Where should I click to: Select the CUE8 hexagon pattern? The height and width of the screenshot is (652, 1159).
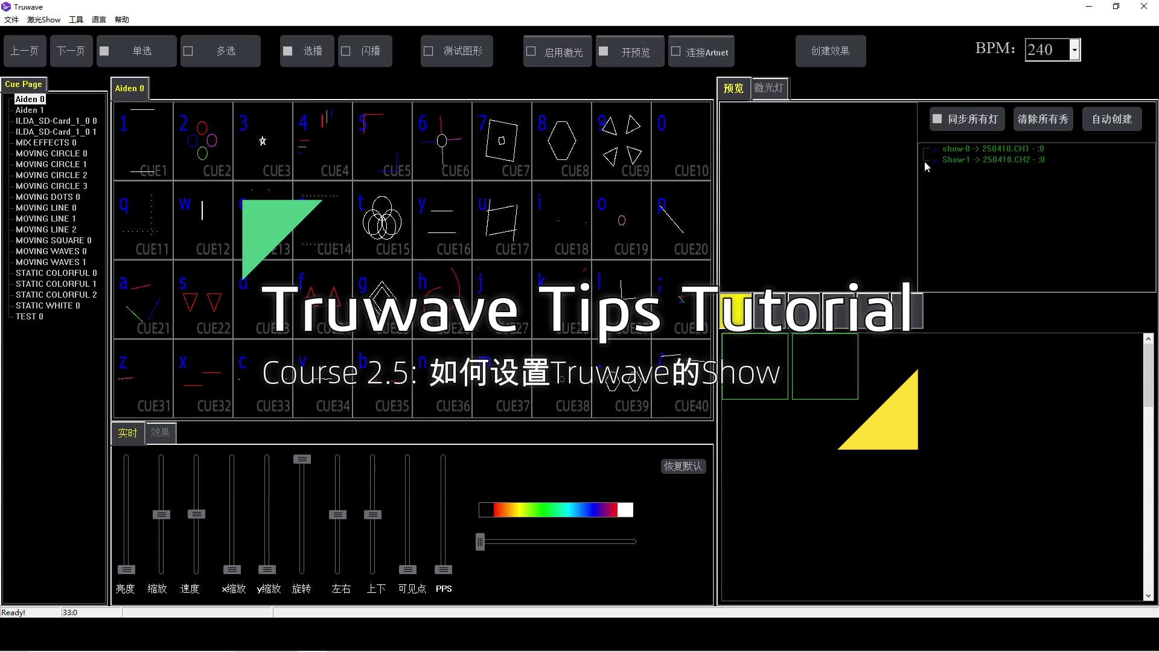pyautogui.click(x=561, y=141)
